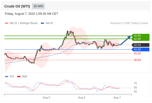Click the blue 41.60 pivot price tag
This screenshot has height=103, width=152.
pos(137,49)
